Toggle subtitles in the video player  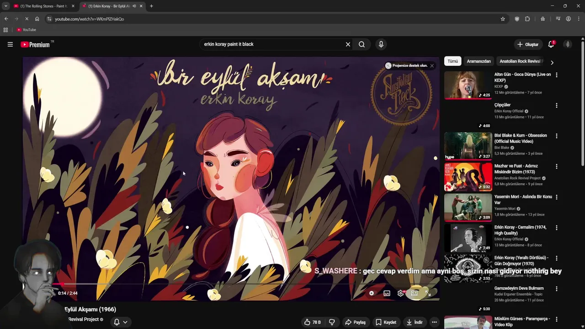[387, 293]
